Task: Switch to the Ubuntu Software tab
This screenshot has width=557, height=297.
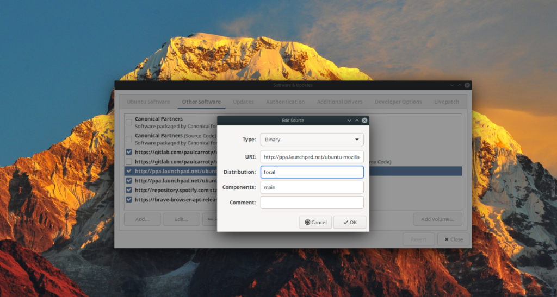Action: coord(148,102)
